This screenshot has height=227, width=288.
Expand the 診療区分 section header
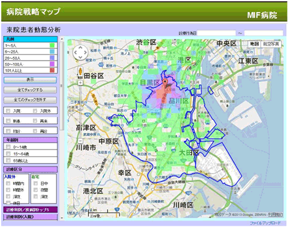[31, 170]
